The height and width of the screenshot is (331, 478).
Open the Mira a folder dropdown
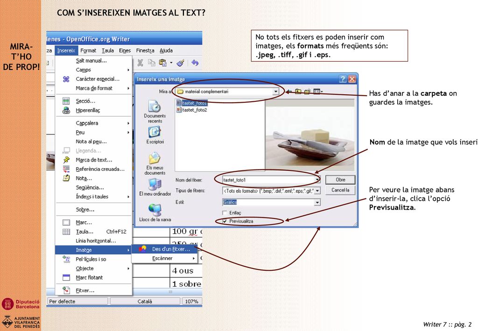(275, 92)
